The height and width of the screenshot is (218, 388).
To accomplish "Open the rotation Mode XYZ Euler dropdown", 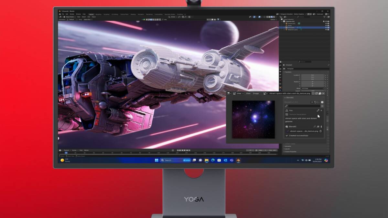I will coord(312,88).
